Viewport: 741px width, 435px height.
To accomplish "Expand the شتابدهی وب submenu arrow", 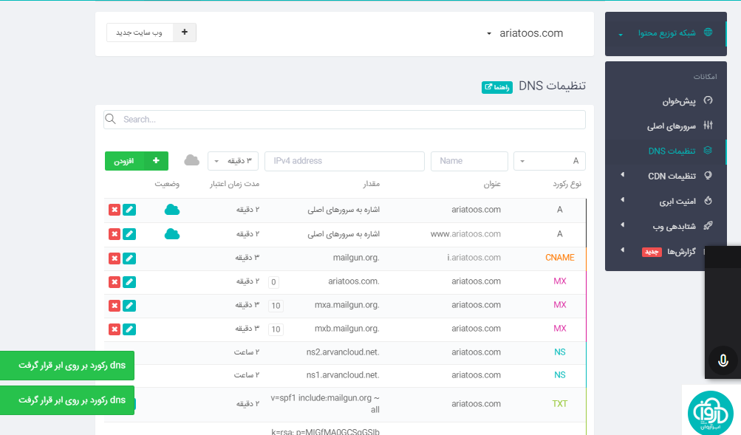I will tap(622, 225).
